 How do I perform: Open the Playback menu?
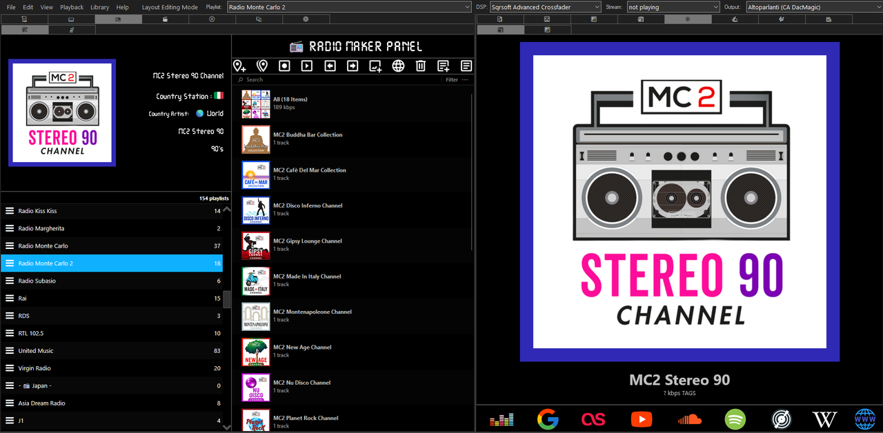[72, 7]
